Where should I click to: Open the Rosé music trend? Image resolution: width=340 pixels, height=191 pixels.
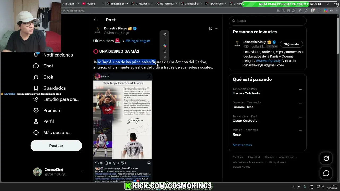click(x=237, y=134)
